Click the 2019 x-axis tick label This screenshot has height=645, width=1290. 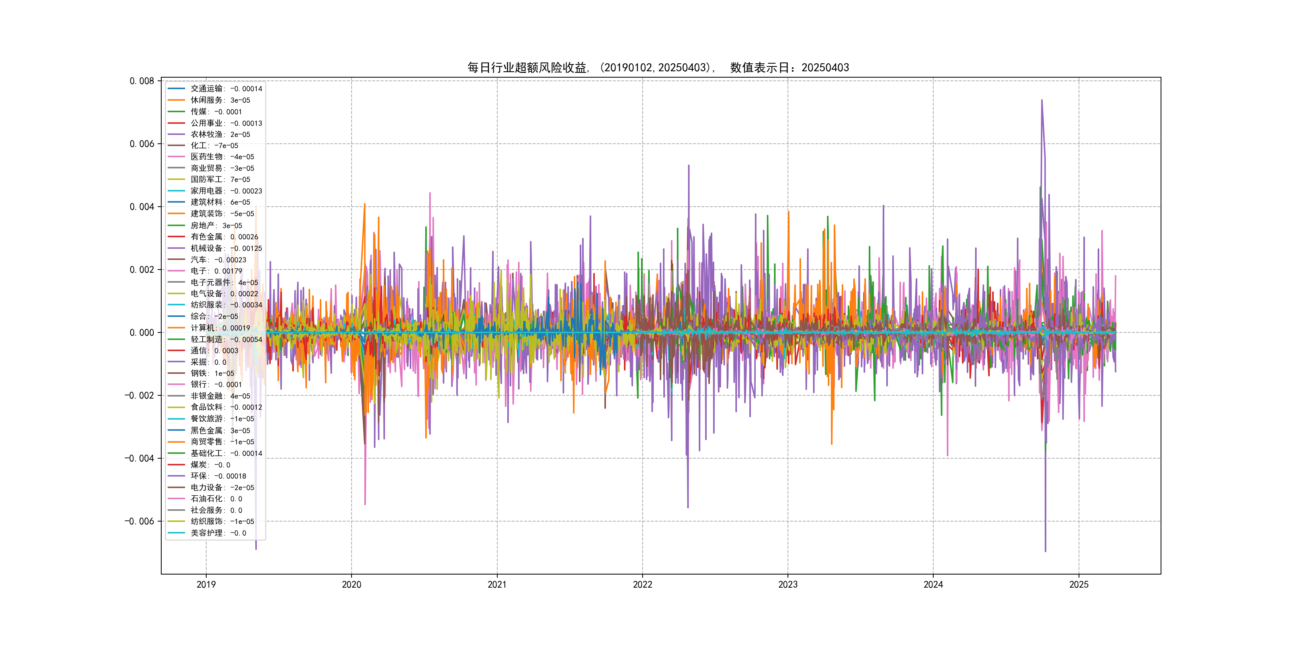tap(206, 584)
